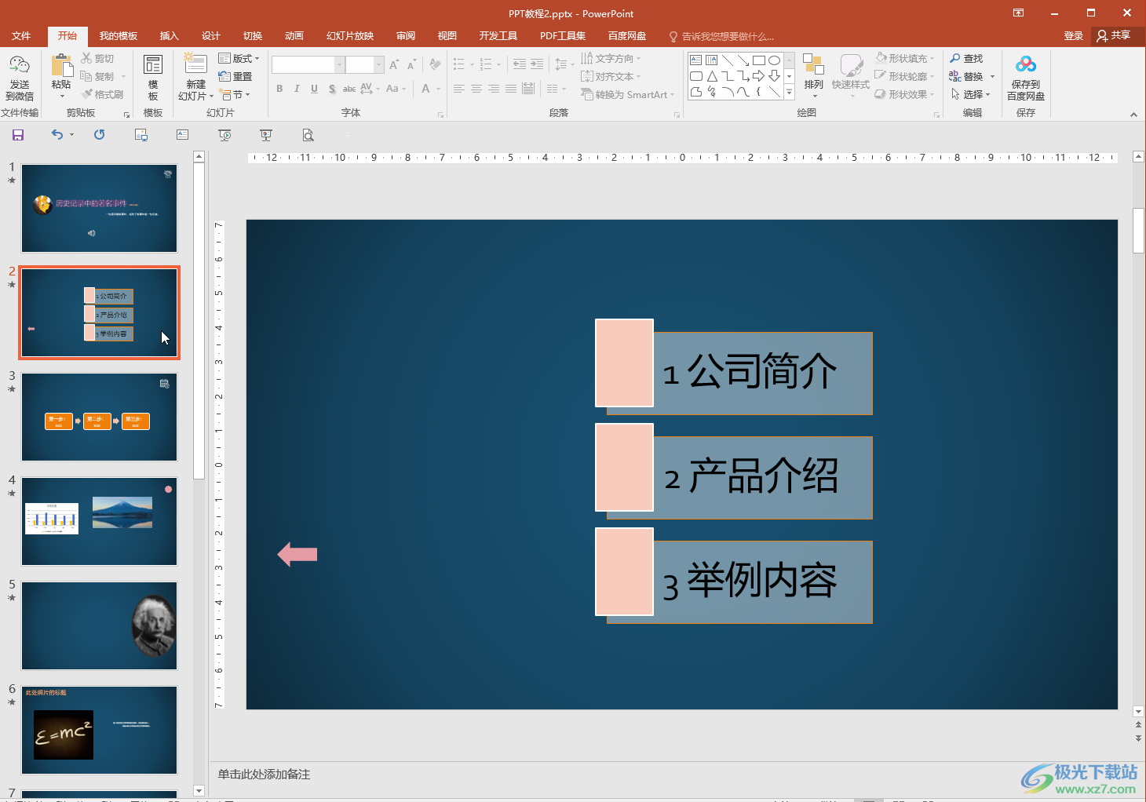Viewport: 1146px width, 802px height.
Task: Toggle Bold formatting
Action: (x=279, y=89)
